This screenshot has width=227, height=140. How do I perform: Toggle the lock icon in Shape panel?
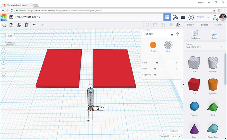[x=172, y=34]
